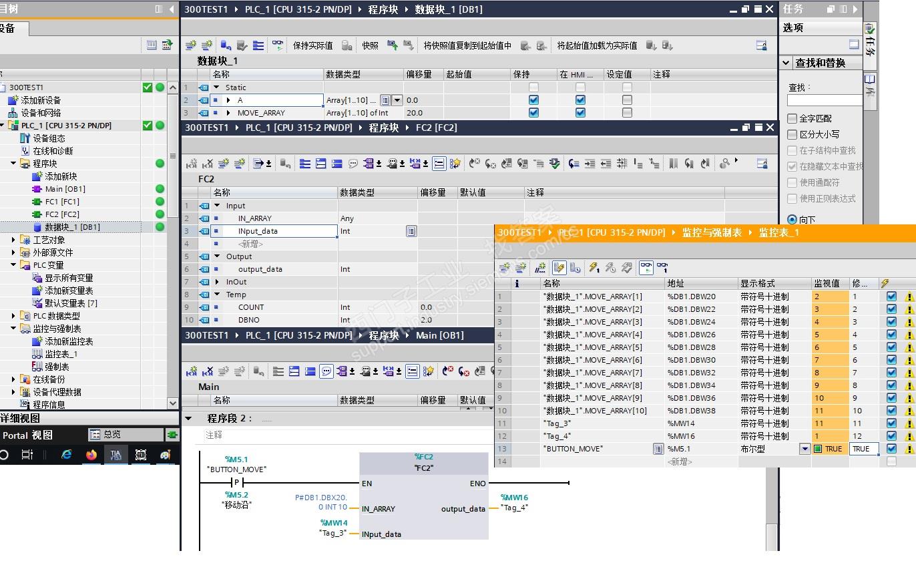The image size is (916, 565).
Task: Open display format dropdown for BUTTON_MOVE row
Action: [x=805, y=449]
